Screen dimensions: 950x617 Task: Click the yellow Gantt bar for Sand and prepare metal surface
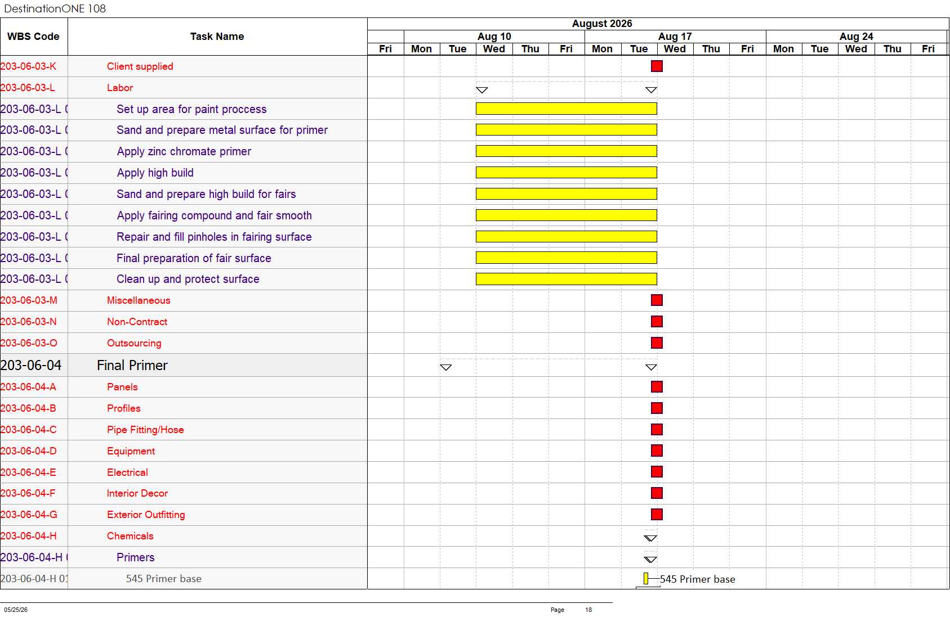(567, 130)
